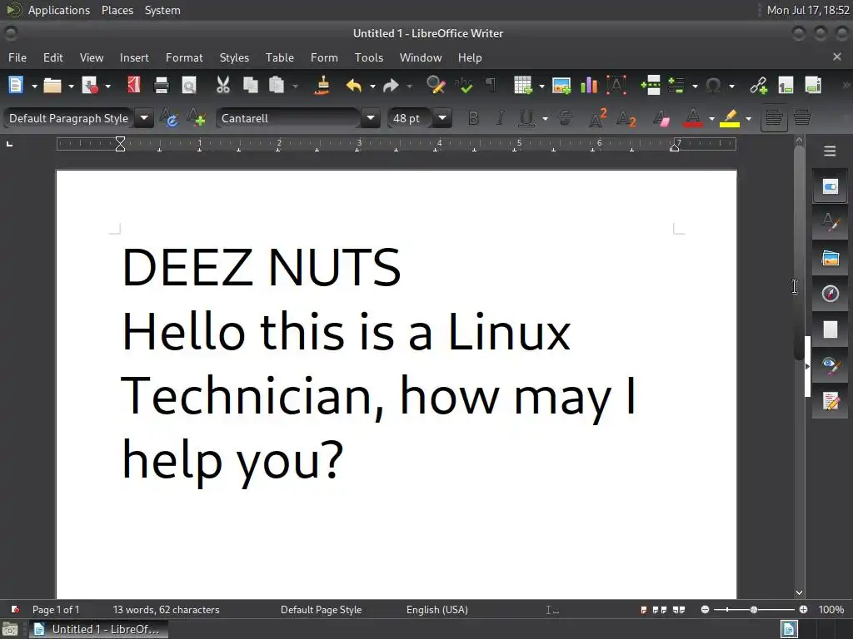
Task: Open Find and Replace
Action: tap(436, 86)
